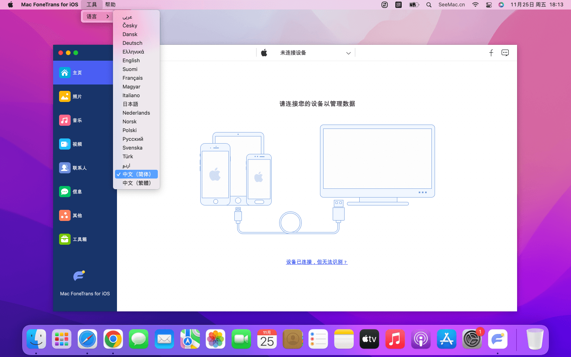Viewport: 571px width, 357px height.
Task: Open the 帮助 menu in menu bar
Action: click(110, 5)
